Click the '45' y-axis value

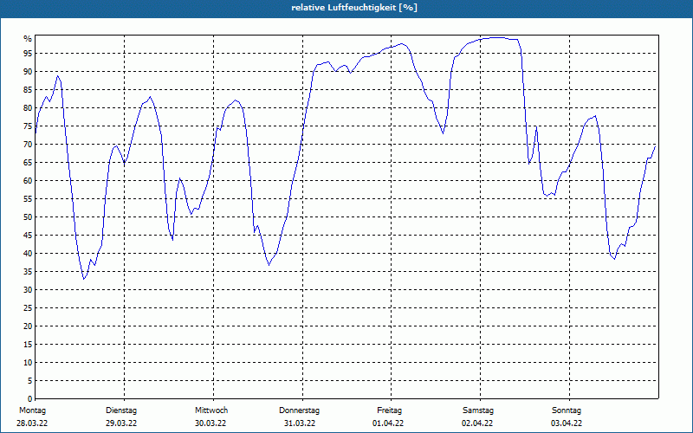click(x=28, y=235)
